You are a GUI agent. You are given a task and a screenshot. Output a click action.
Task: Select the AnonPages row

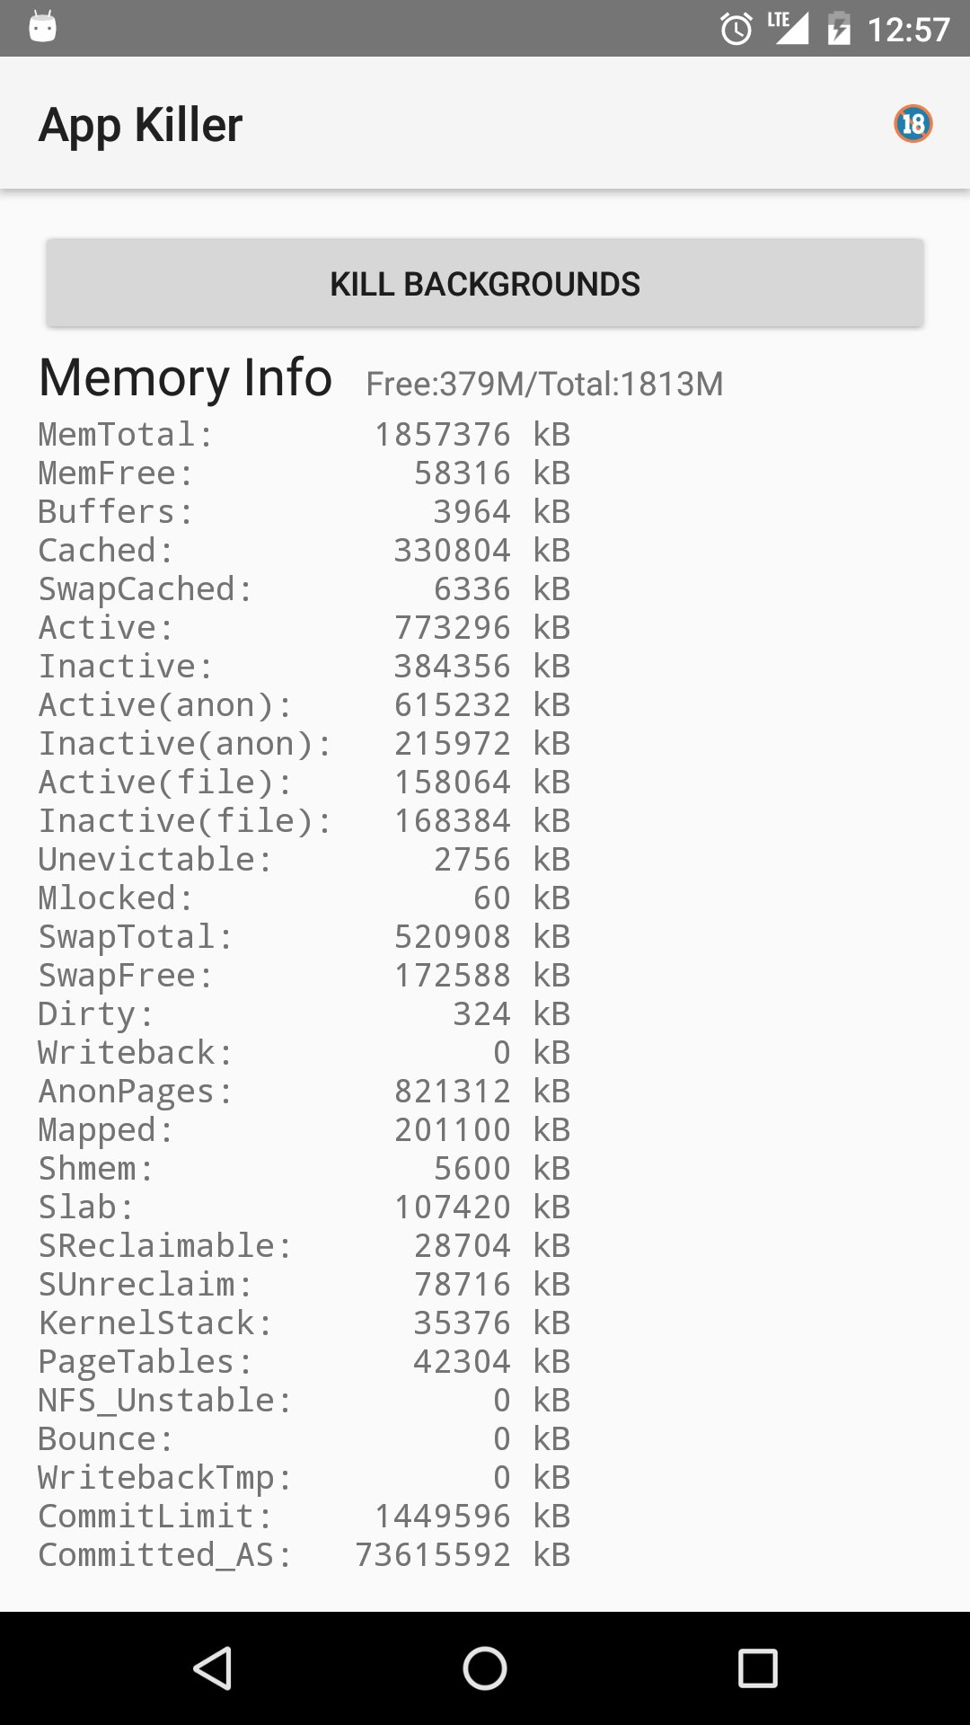coord(304,1092)
